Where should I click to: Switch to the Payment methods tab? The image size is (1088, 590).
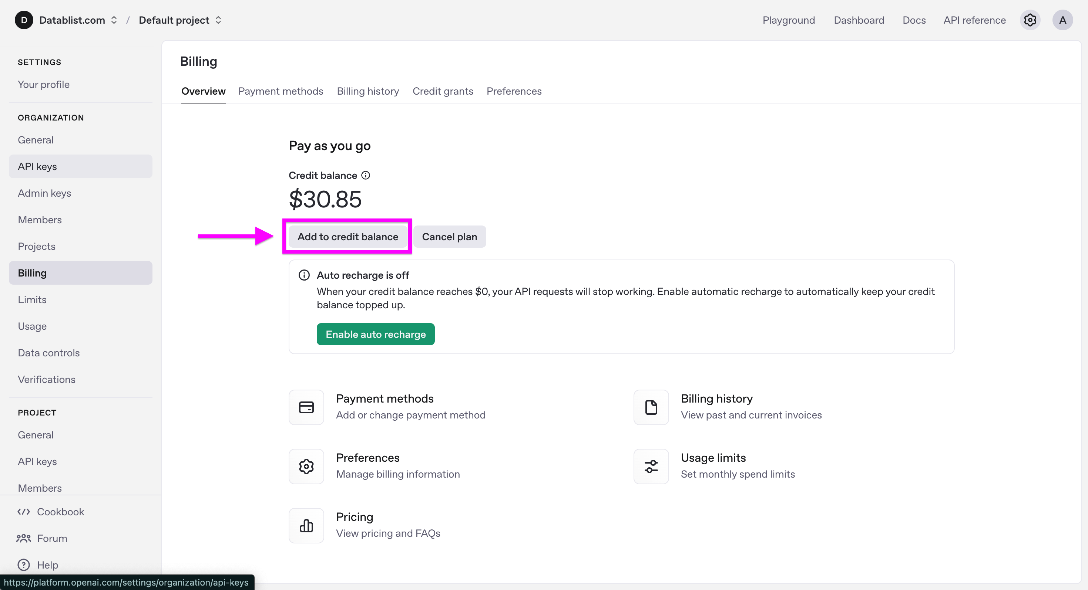[281, 91]
